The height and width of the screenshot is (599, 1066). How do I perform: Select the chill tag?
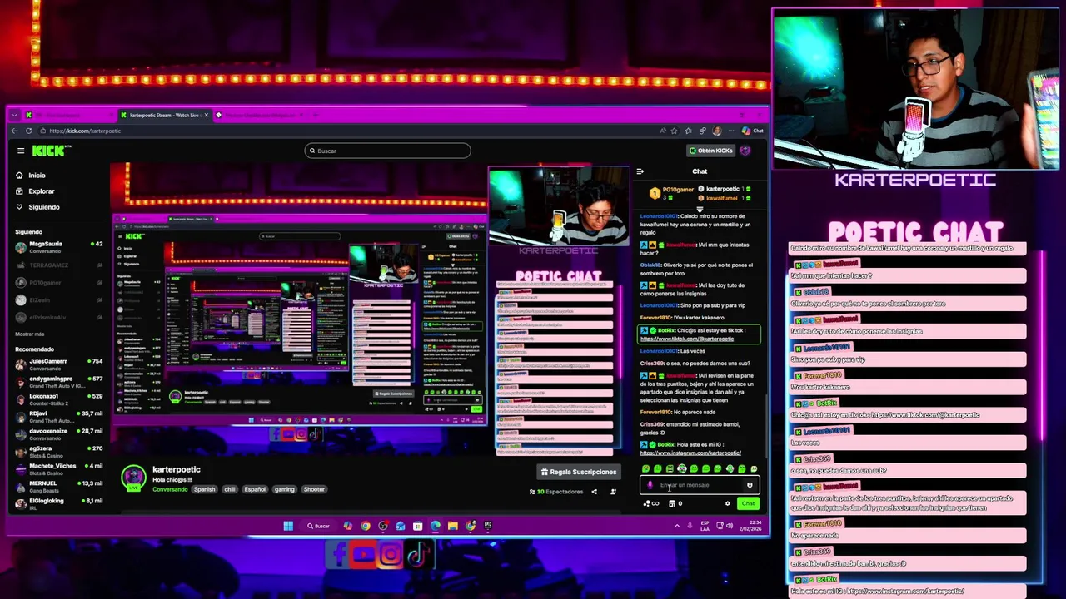coord(230,489)
